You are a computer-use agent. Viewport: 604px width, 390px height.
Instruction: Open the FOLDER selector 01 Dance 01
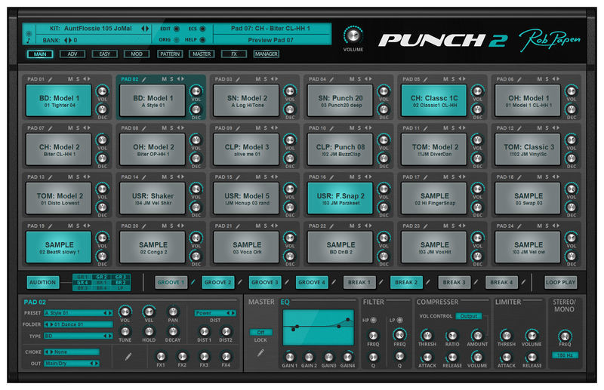(79, 324)
